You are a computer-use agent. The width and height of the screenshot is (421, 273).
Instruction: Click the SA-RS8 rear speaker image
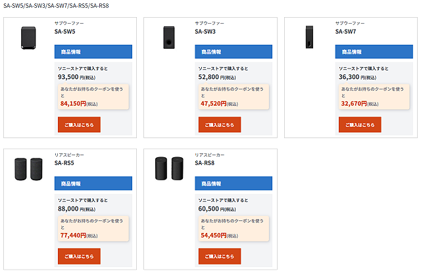169,170
